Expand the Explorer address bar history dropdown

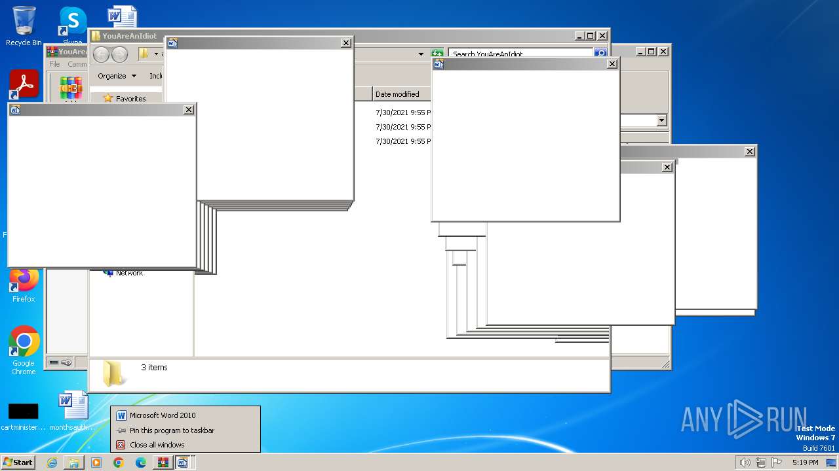[x=421, y=54]
